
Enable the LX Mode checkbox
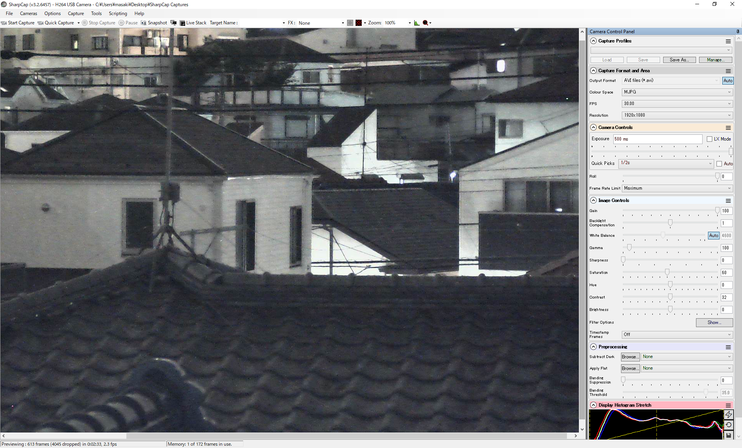710,139
